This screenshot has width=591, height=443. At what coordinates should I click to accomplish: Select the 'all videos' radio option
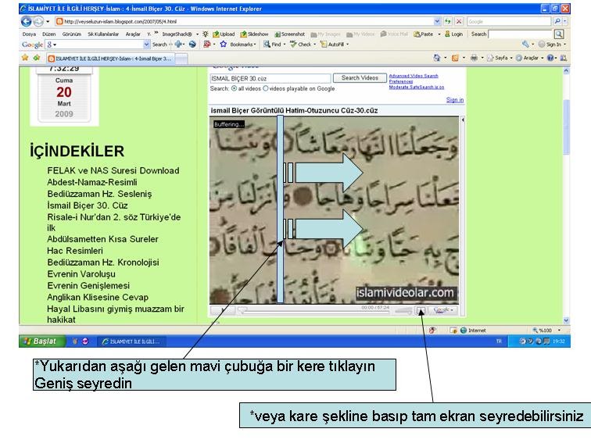234,88
